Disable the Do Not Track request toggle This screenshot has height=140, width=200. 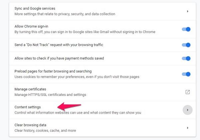[186, 45]
